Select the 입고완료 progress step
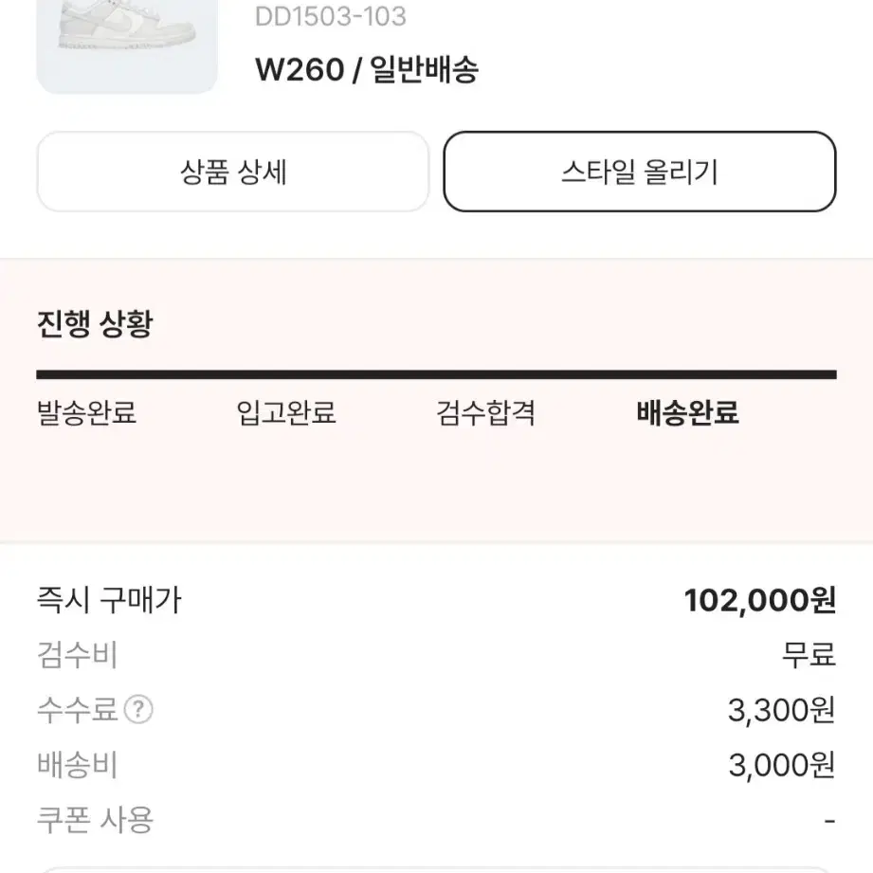873x873 pixels. [x=286, y=412]
